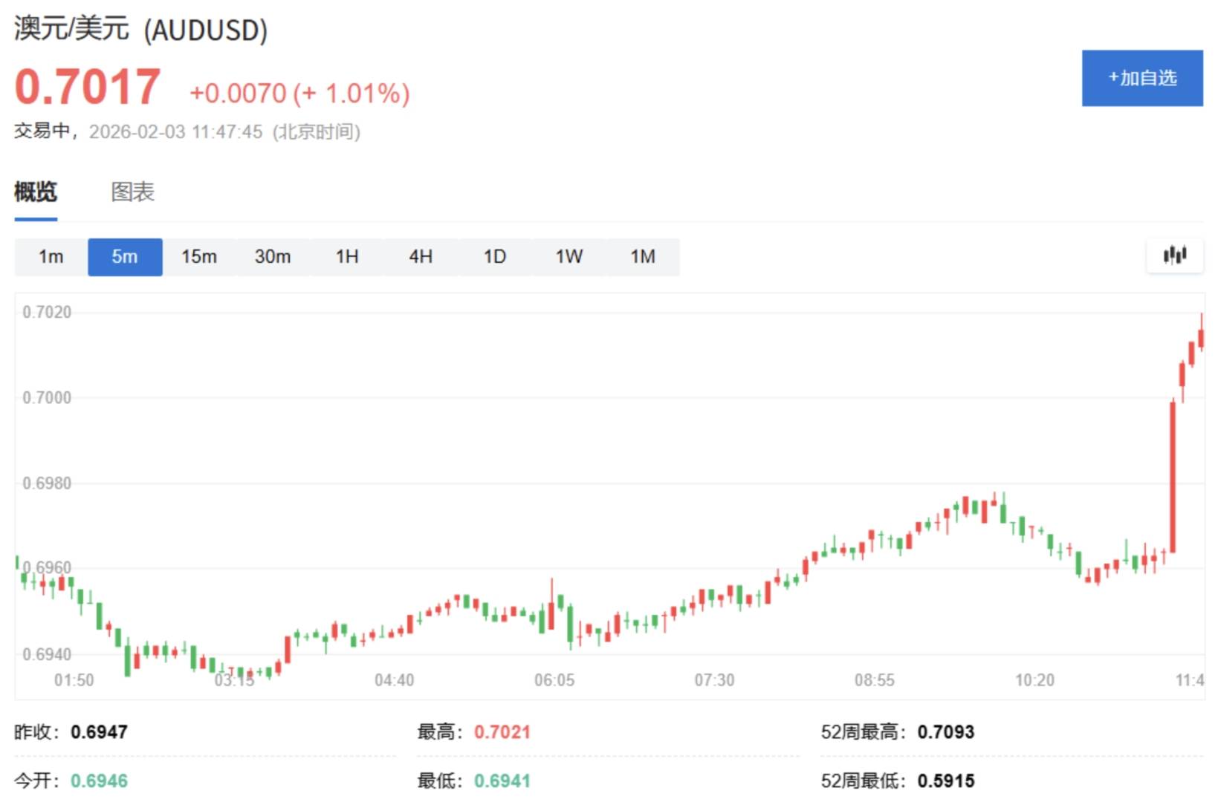
Task: Switch back to the 概览 tab
Action: (x=34, y=192)
